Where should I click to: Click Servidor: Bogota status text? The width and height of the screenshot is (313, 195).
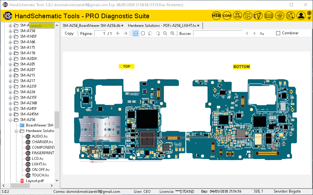(x=287, y=191)
